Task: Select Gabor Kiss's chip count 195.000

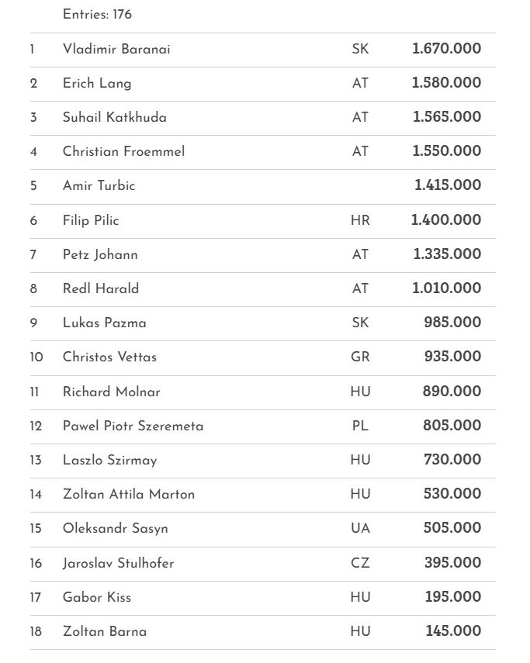Action: pos(452,597)
